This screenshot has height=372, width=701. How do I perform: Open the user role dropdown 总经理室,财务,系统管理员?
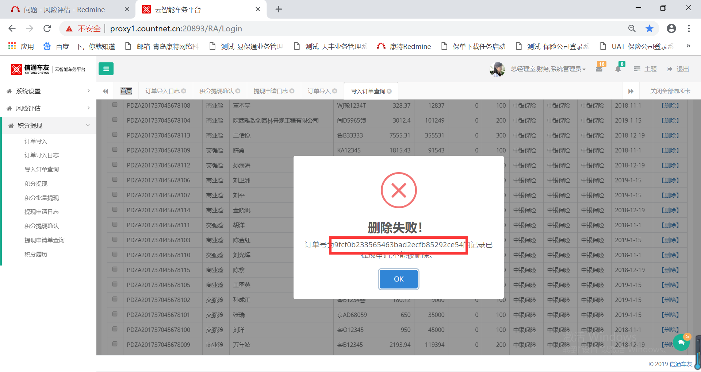548,69
